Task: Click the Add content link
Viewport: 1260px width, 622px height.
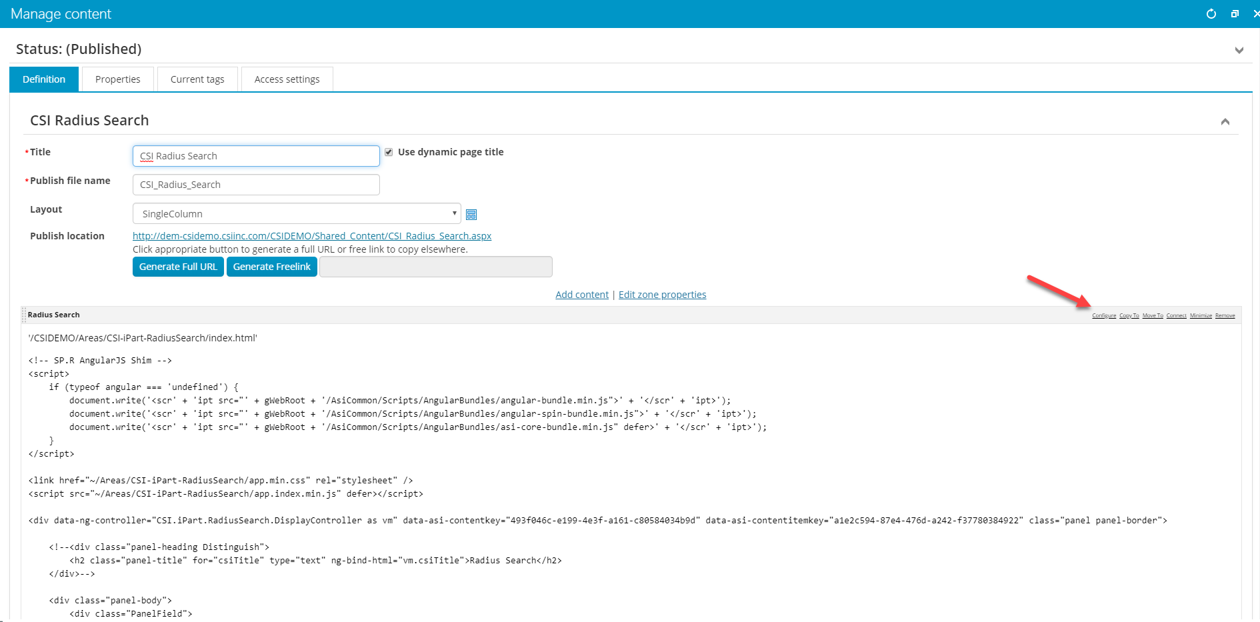Action: pyautogui.click(x=581, y=295)
